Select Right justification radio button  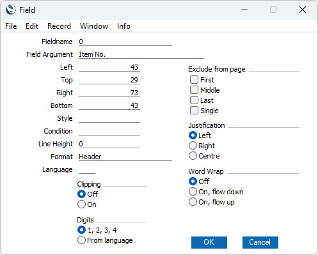click(193, 146)
